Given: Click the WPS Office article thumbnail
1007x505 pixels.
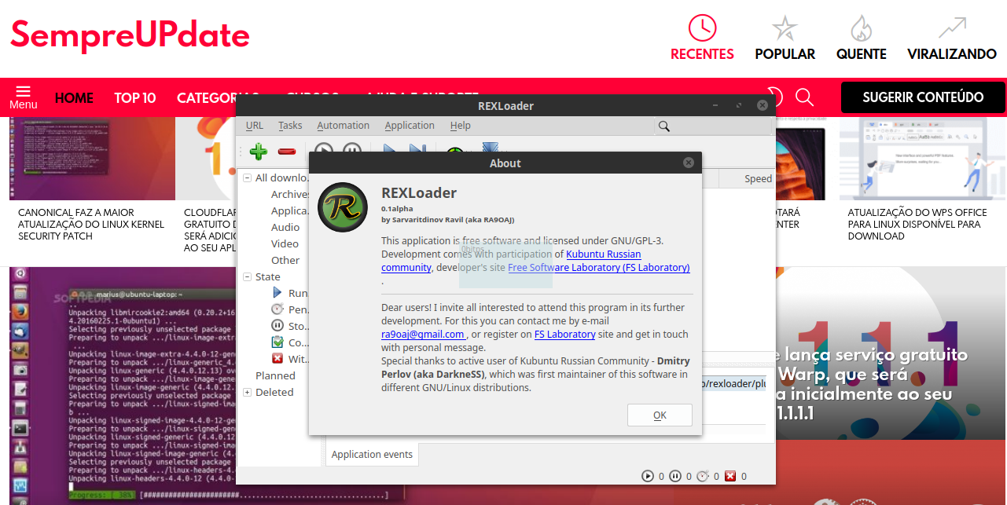Looking at the screenshot, I should 922,158.
